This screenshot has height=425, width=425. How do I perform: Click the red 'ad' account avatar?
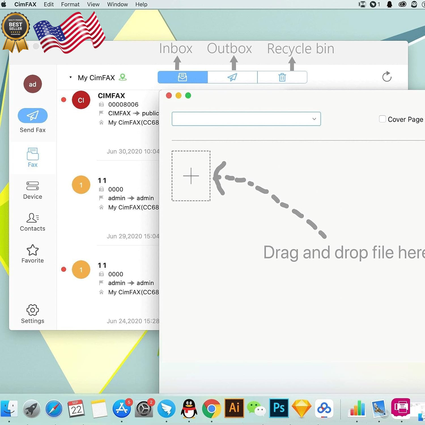click(x=33, y=84)
